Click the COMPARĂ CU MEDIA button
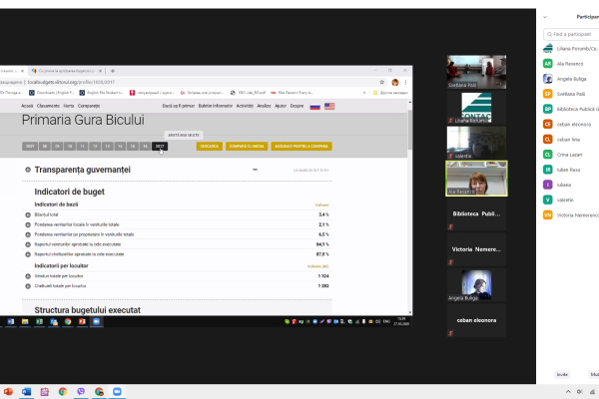Screen dimensions: 599x399 click(246, 146)
